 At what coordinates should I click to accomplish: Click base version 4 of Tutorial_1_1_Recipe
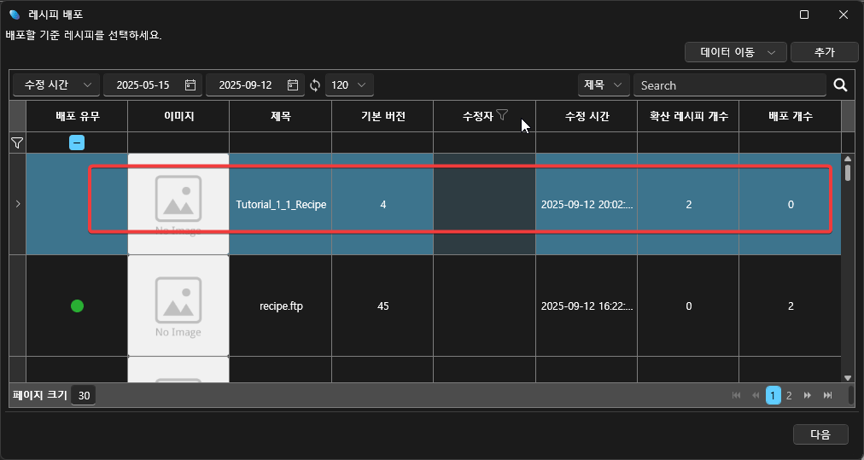[x=382, y=204]
